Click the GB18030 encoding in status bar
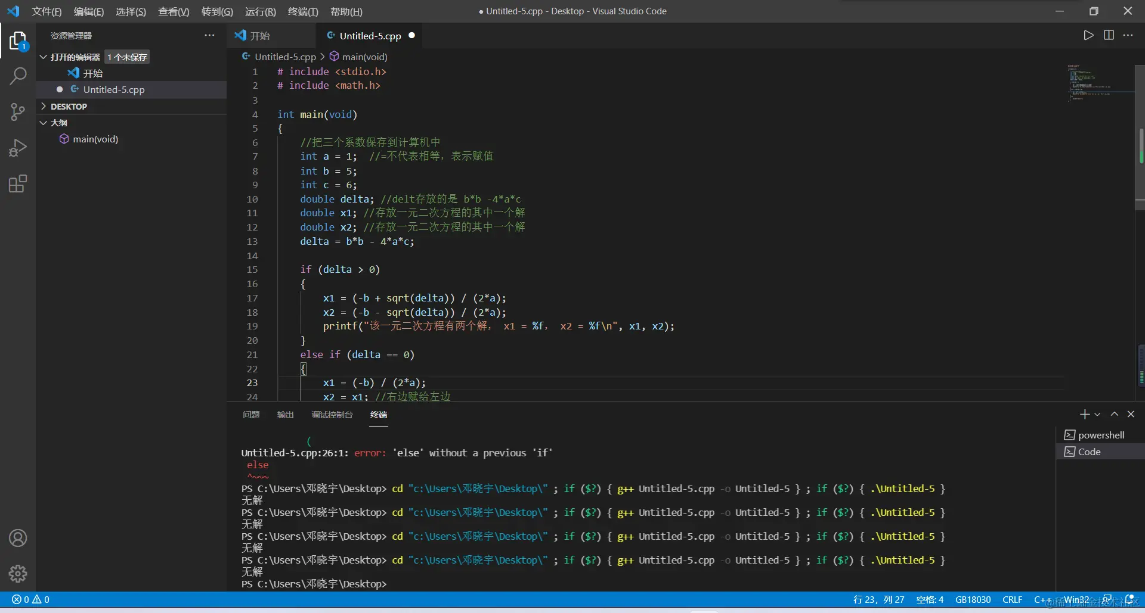 (973, 600)
